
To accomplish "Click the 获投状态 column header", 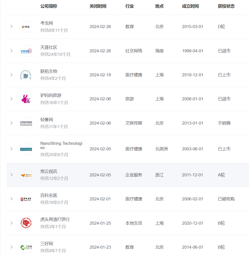I will coord(226,6).
